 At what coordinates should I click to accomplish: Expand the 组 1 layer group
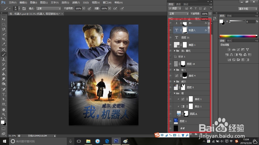tap(174, 70)
